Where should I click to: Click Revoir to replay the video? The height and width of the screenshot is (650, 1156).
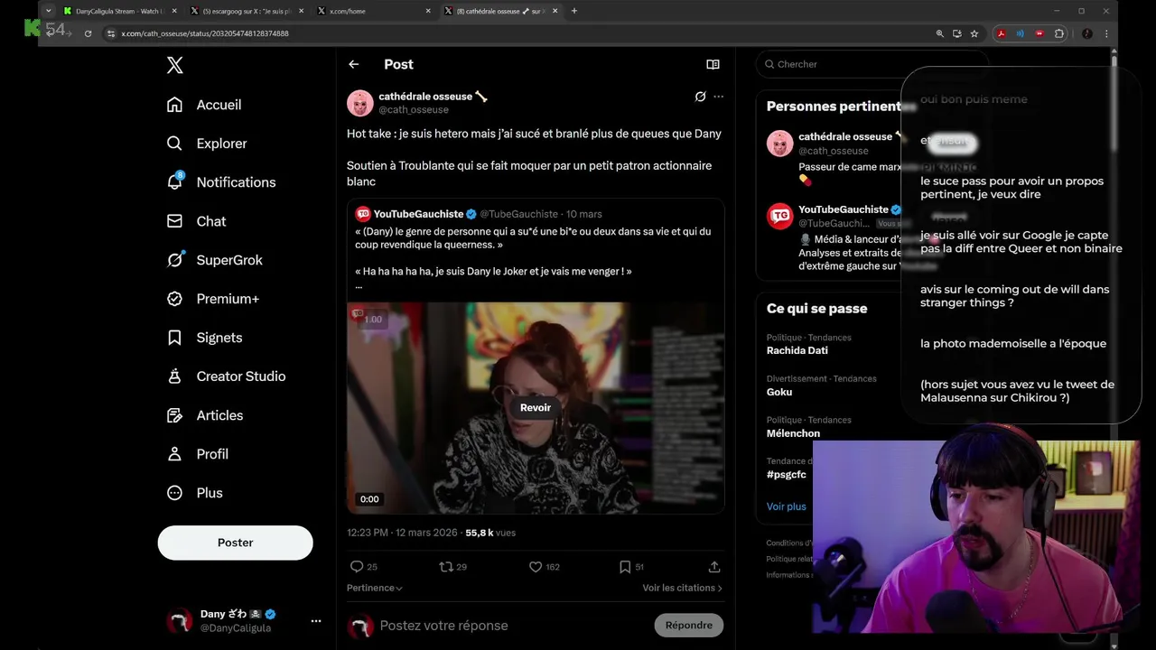[536, 408]
